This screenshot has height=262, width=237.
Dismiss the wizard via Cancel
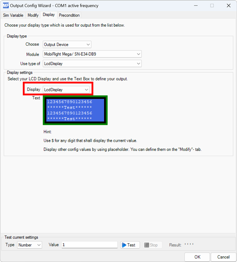coord(223,257)
